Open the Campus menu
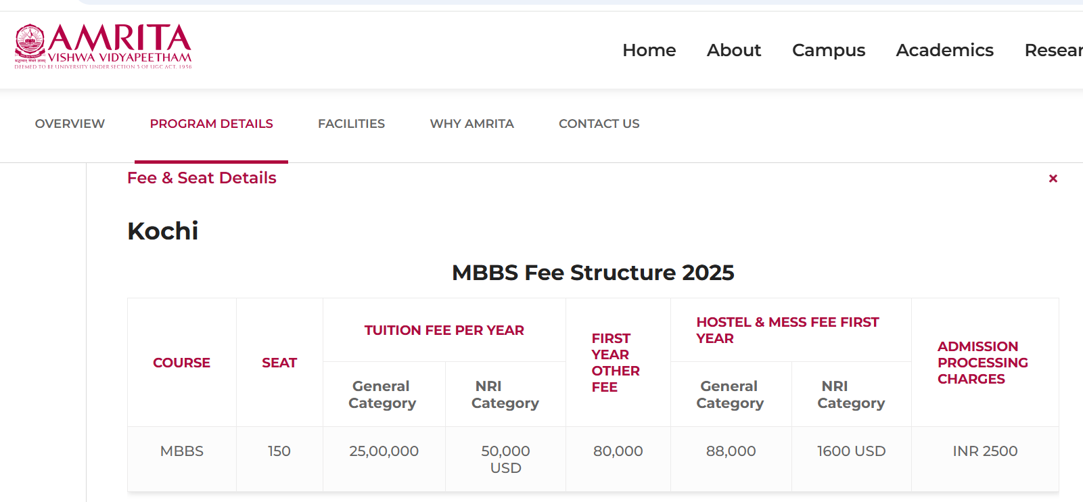This screenshot has height=502, width=1083. click(x=828, y=50)
